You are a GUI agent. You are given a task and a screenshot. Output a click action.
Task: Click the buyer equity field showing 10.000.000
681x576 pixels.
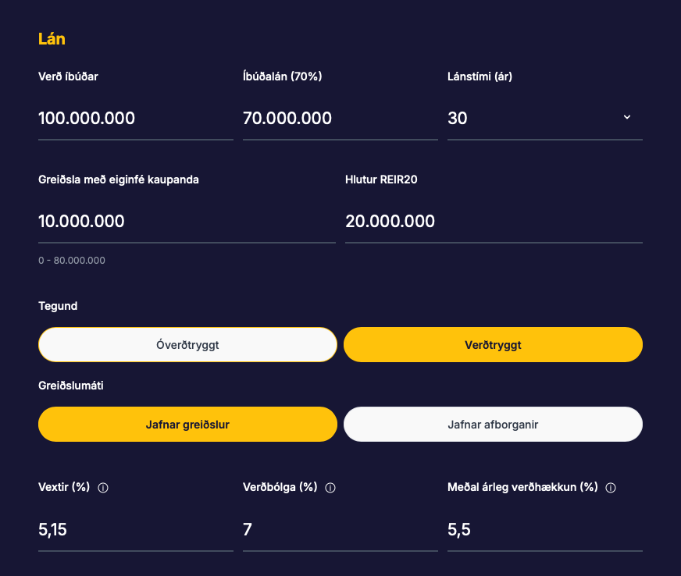pyautogui.click(x=187, y=222)
